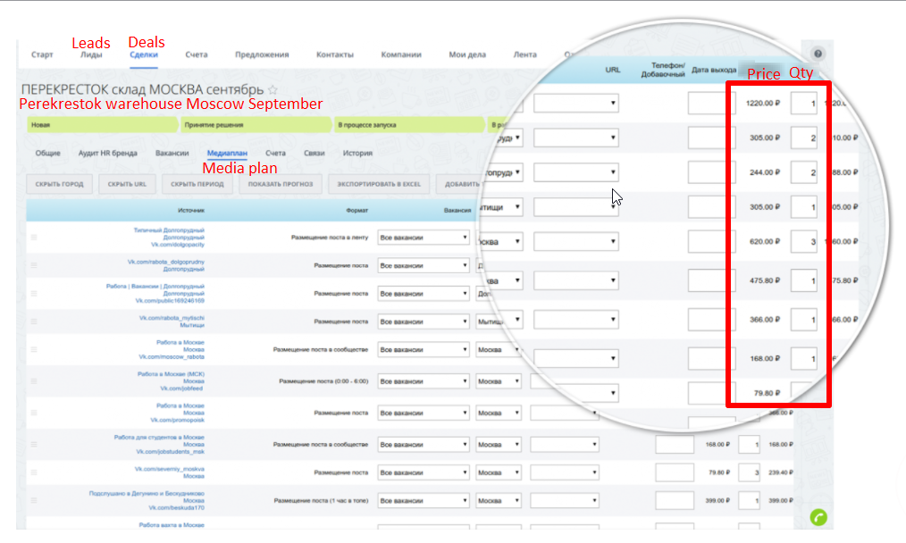Set deal stage to Принятие решения

(x=256, y=125)
